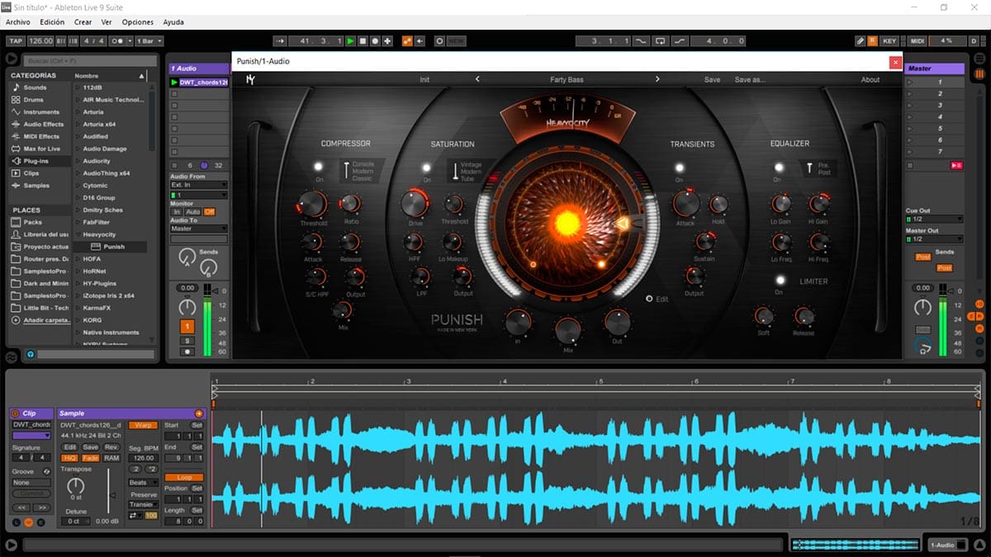This screenshot has height=557, width=991.
Task: Expand the FabFilter folder in browser
Action: pos(78,222)
